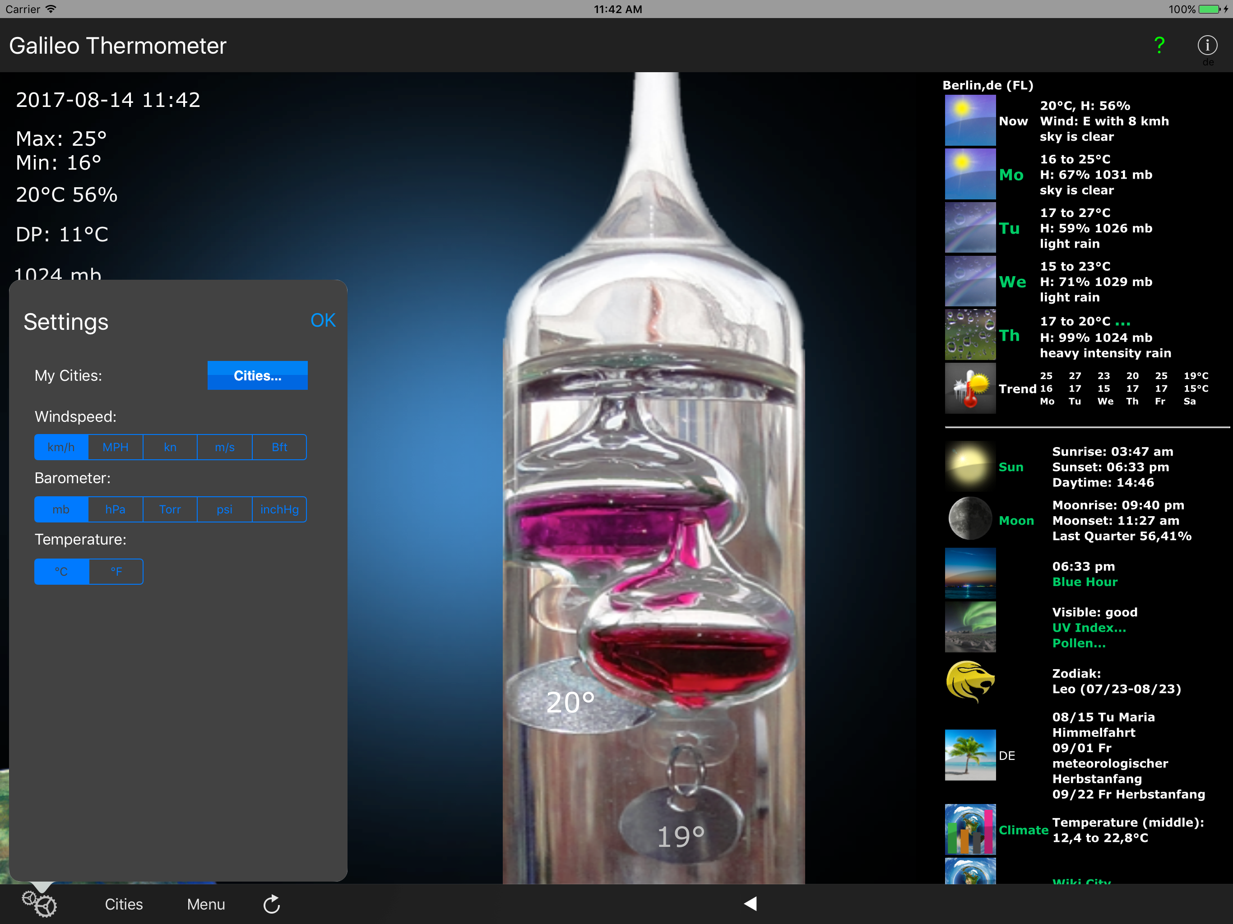Tap the green question mark help icon
1233x924 pixels.
tap(1159, 45)
